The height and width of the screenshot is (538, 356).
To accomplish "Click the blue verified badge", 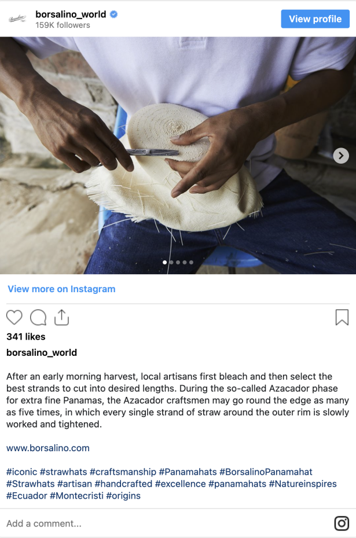I will pos(113,14).
